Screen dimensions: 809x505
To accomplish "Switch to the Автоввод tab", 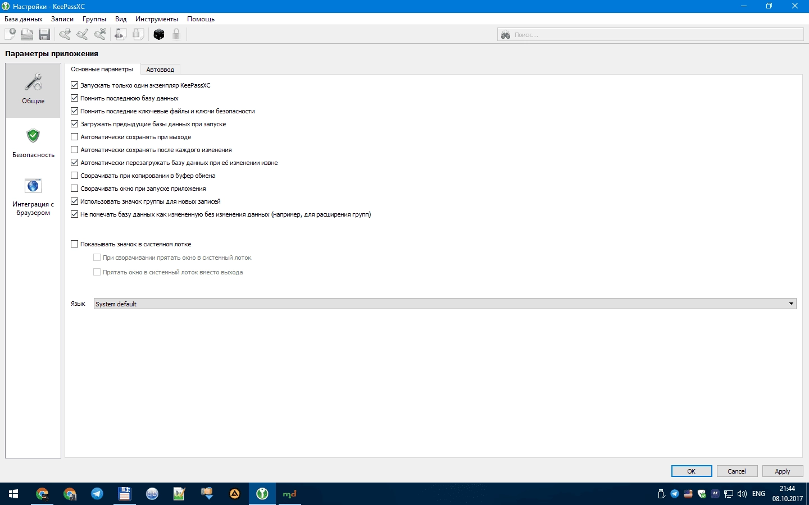I will coord(160,70).
